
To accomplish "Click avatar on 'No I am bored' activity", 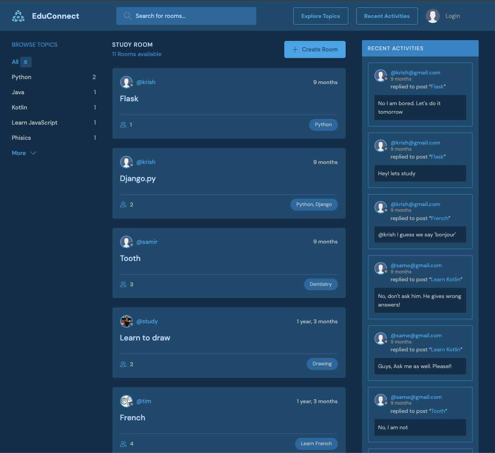I will coord(381,76).
